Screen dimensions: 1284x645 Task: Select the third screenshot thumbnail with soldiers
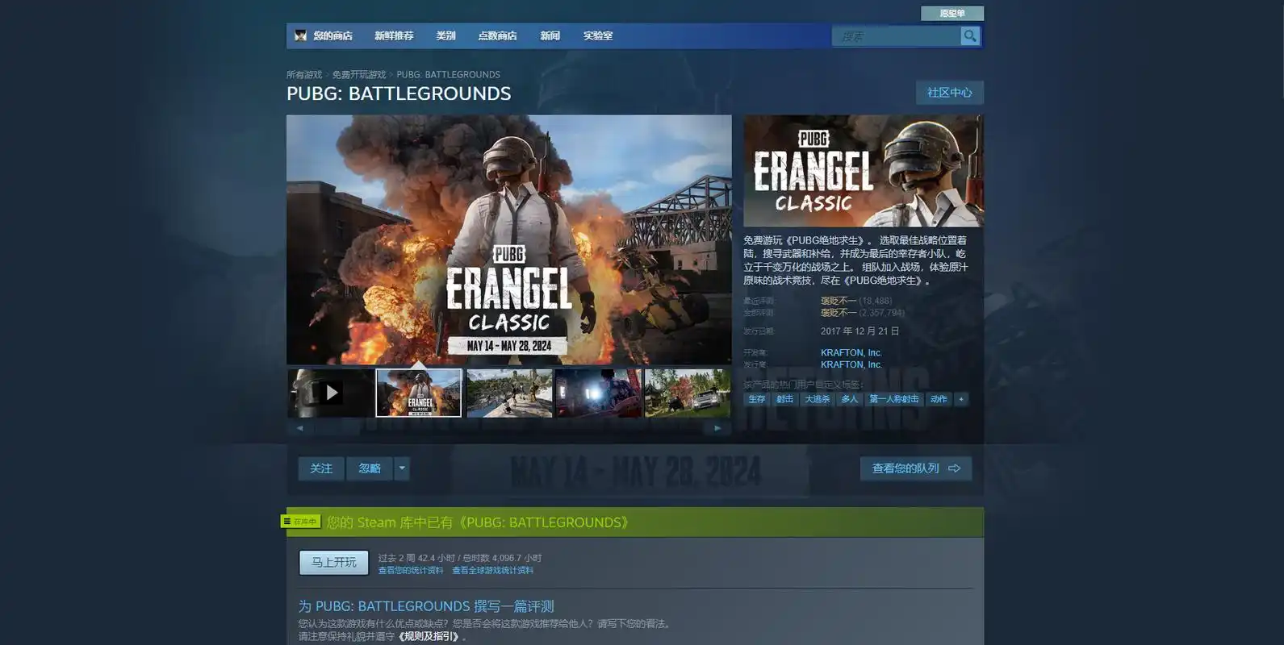click(x=509, y=393)
